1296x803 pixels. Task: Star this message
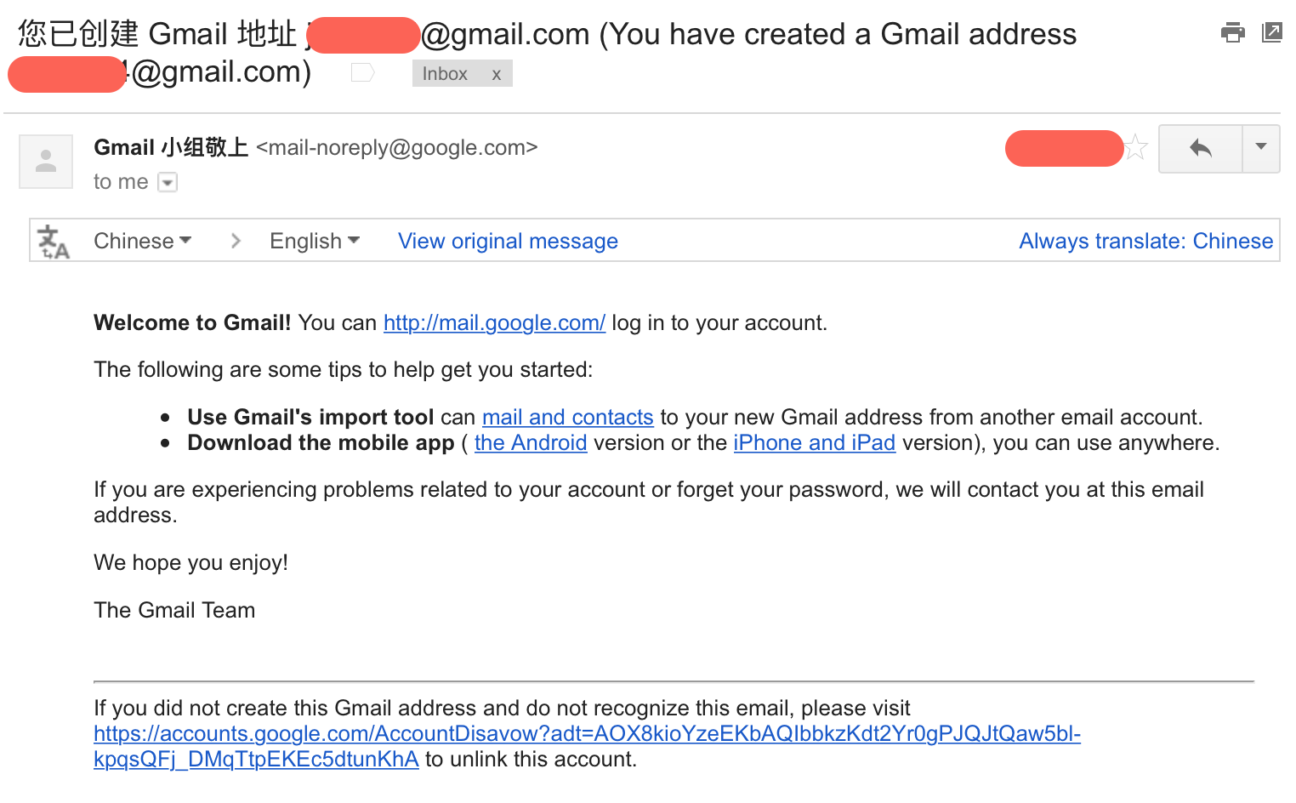point(1136,149)
